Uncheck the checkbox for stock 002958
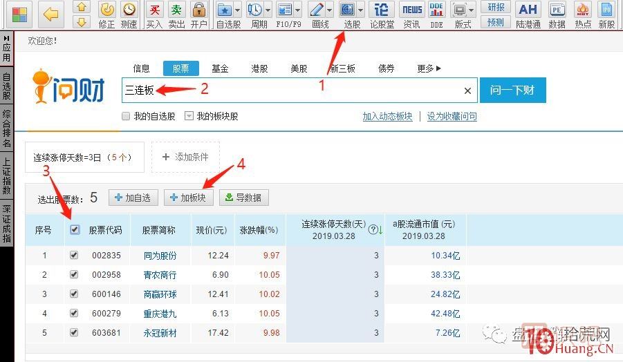Viewport: 623px width, 362px height. (x=74, y=274)
